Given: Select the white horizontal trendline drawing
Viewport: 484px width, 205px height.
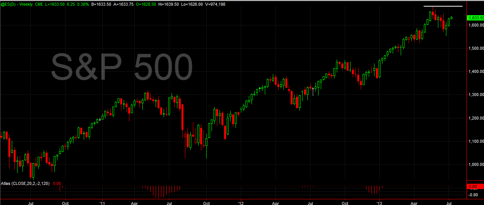Looking at the screenshot, I should coord(443,6).
